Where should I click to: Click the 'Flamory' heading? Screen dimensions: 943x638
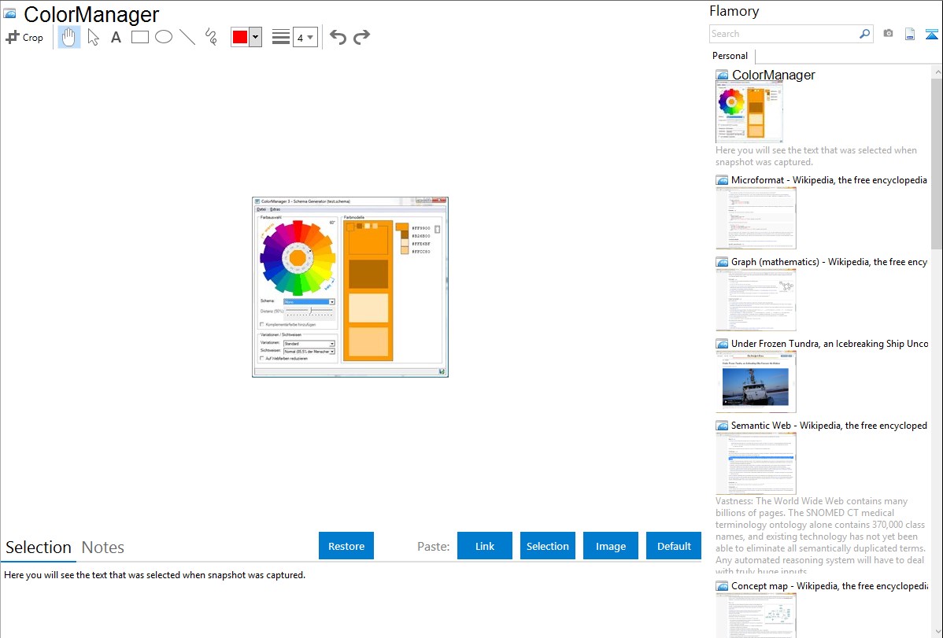tap(734, 12)
